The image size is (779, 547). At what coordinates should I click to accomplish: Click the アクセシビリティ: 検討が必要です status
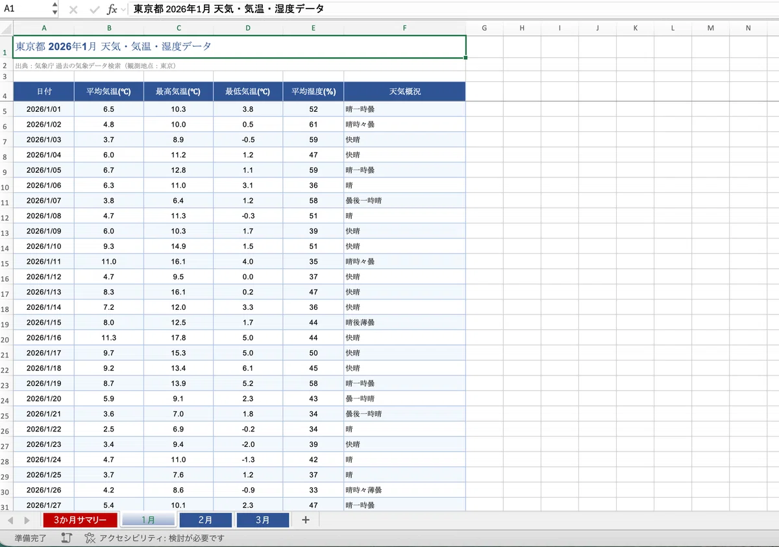click(x=162, y=538)
